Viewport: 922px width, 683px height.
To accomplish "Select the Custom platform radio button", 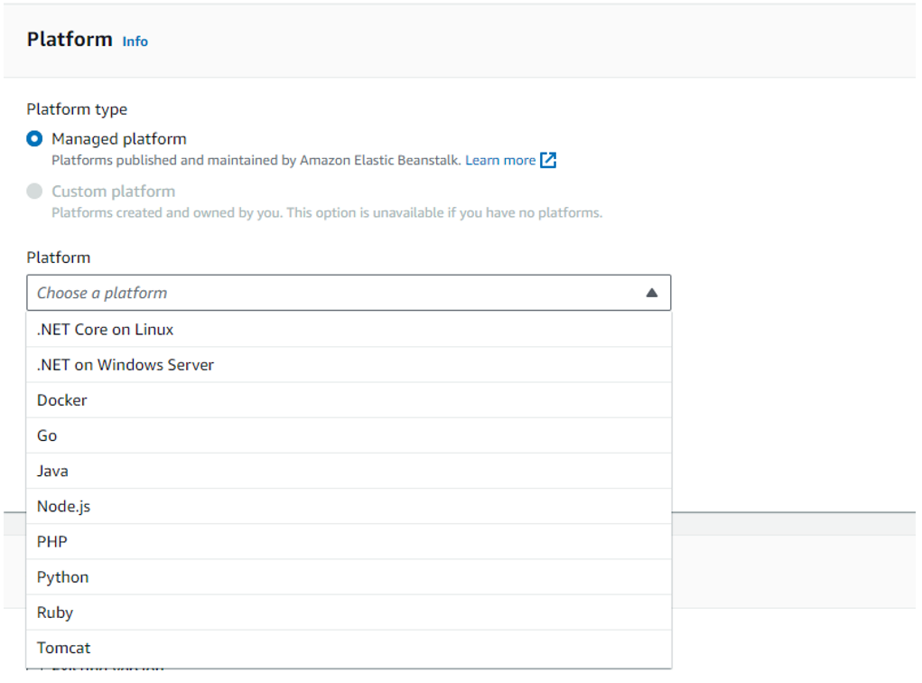I will tap(33, 191).
